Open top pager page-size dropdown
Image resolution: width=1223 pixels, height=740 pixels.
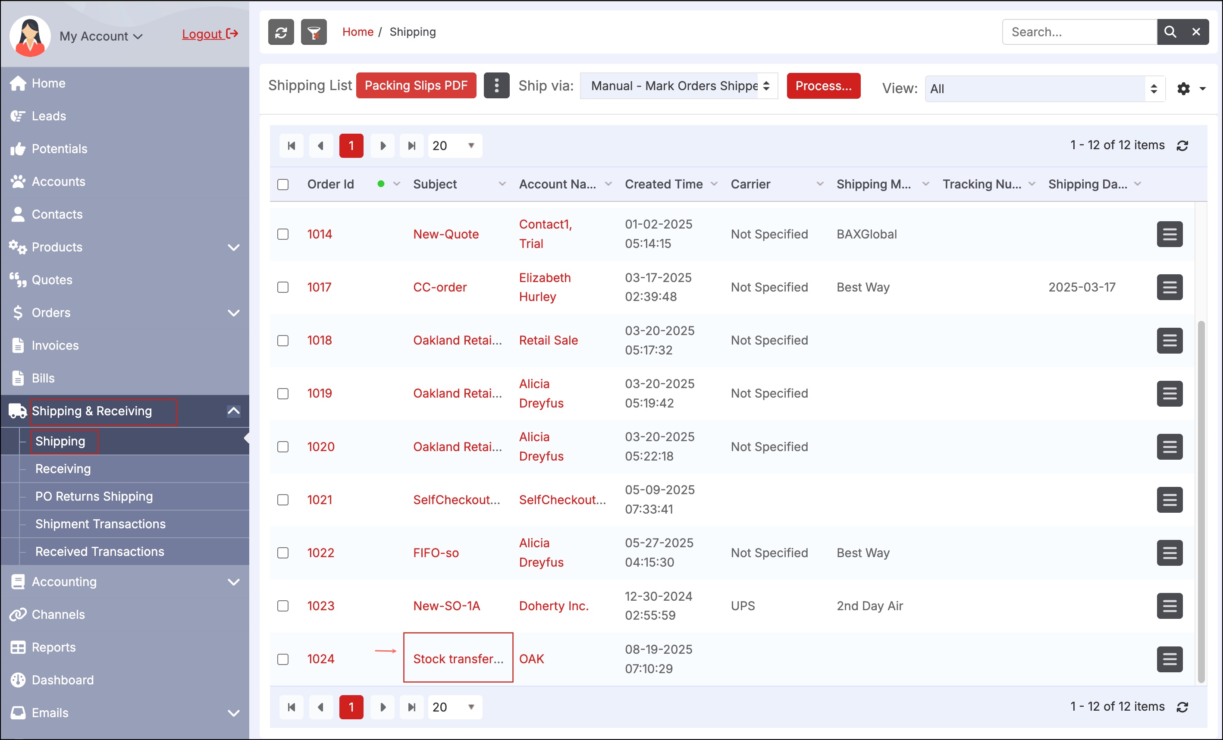point(455,146)
